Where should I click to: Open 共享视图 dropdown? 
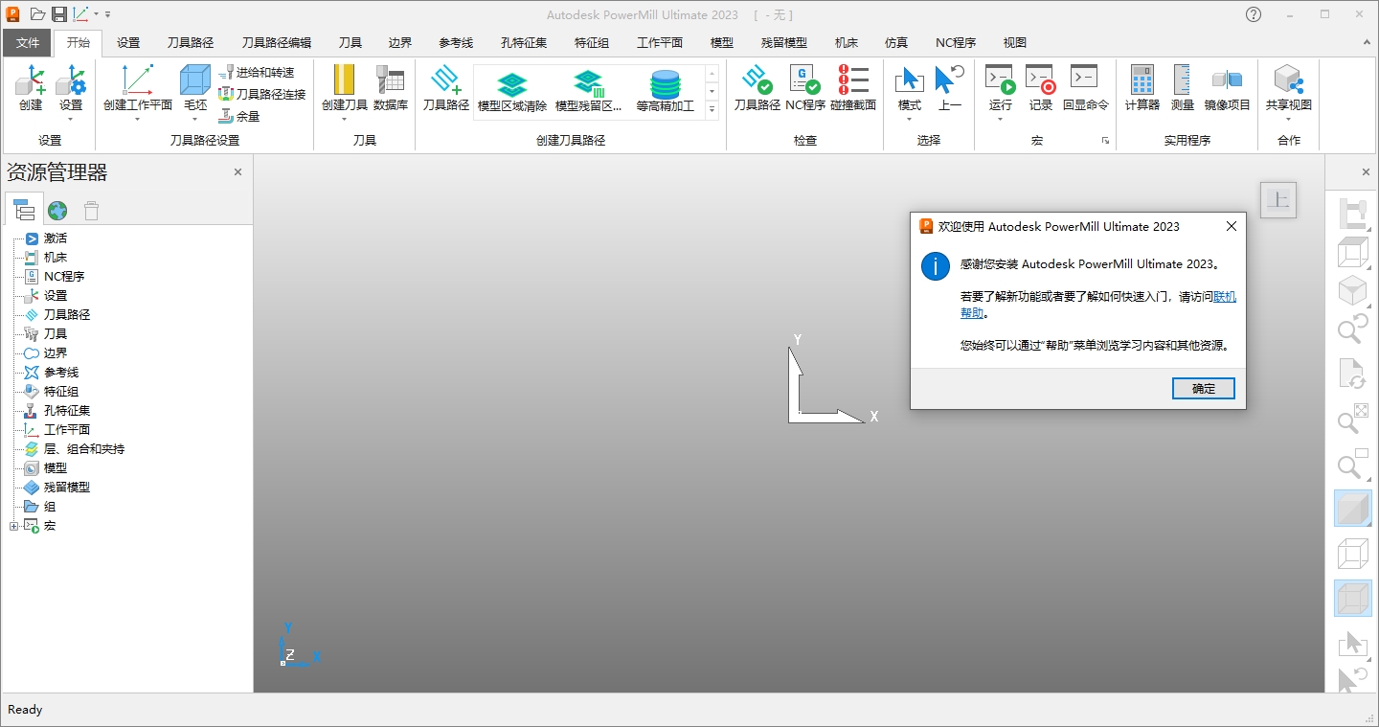1288,120
